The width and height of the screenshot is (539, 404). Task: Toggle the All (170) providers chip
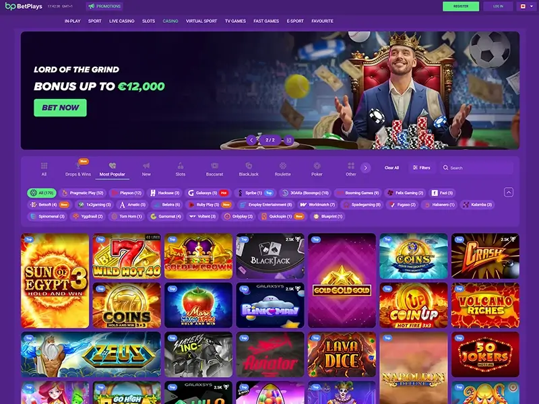(42, 193)
